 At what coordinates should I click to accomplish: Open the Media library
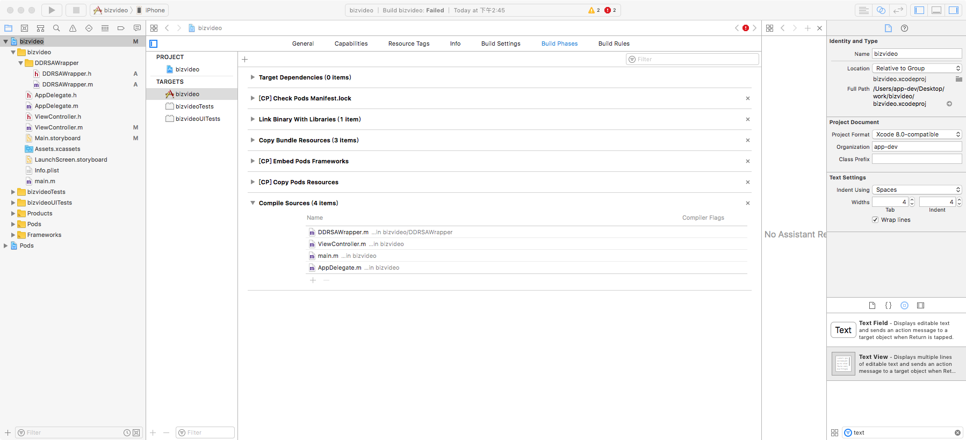point(920,305)
